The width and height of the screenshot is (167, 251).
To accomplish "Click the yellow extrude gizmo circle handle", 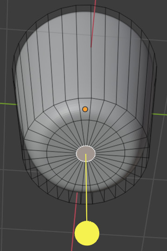I will [x=87, y=233].
